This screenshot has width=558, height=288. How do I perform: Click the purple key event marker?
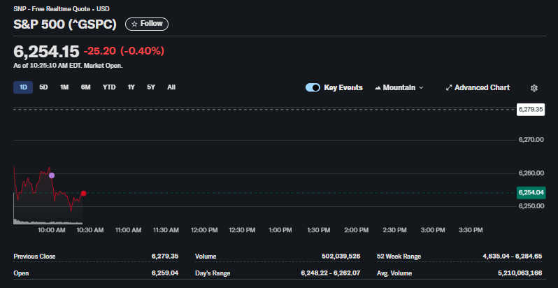[52, 175]
